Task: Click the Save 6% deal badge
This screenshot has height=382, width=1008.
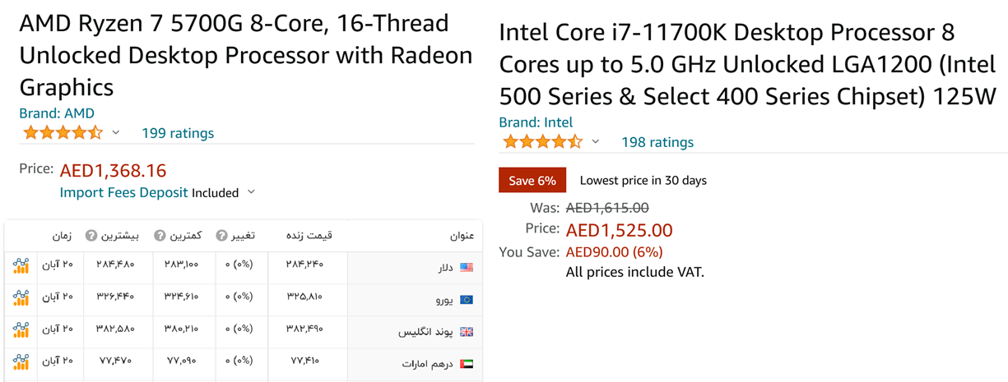Action: pyautogui.click(x=532, y=180)
